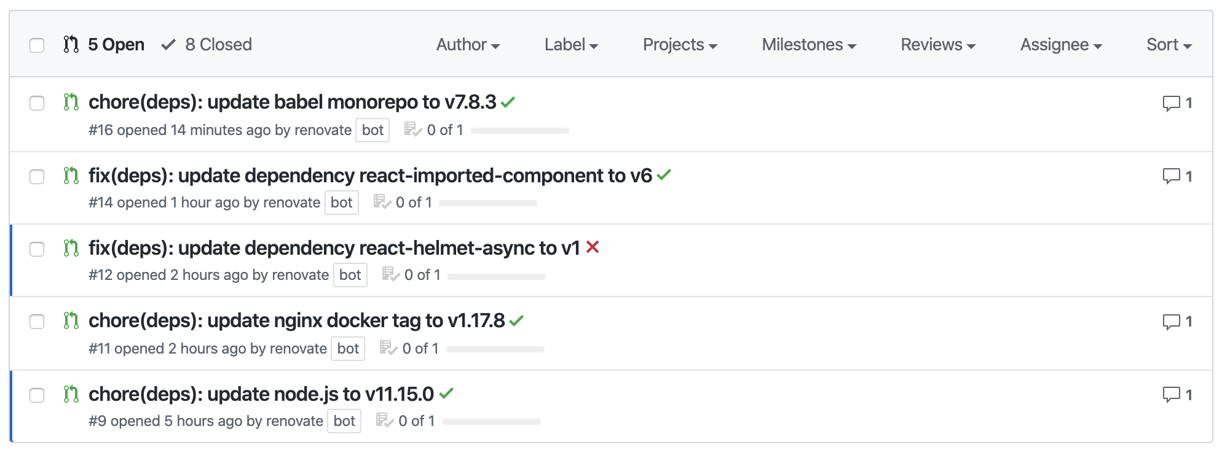The image size is (1222, 453).
Task: Check the box for babel monorepo PR
Action: (x=37, y=103)
